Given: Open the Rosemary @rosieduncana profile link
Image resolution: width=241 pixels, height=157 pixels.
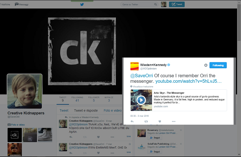Looking at the screenshot, I should [x=161, y=130].
